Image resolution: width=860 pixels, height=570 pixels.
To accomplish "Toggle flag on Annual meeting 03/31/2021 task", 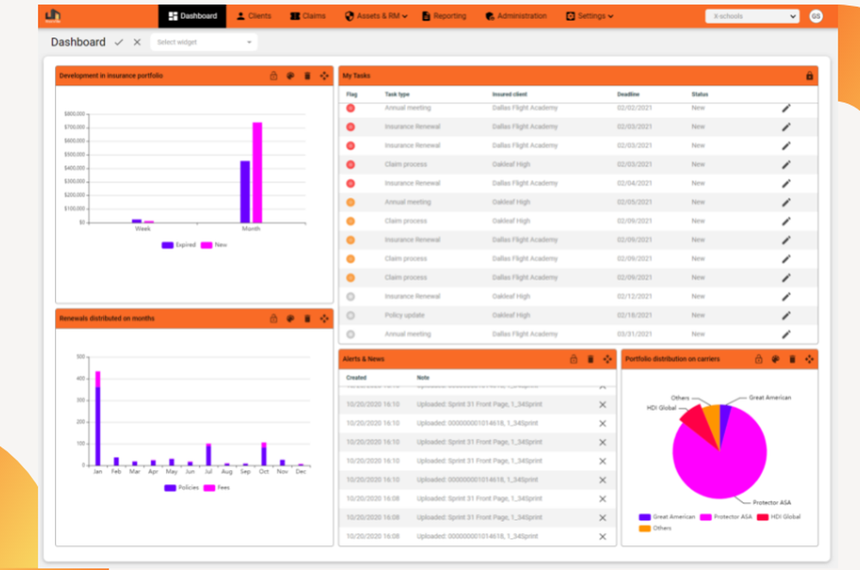I will tap(351, 334).
